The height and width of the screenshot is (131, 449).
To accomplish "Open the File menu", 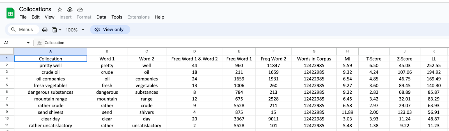I will (23, 17).
